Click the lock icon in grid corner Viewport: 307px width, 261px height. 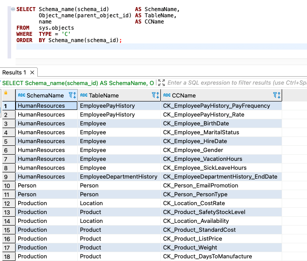6,93
